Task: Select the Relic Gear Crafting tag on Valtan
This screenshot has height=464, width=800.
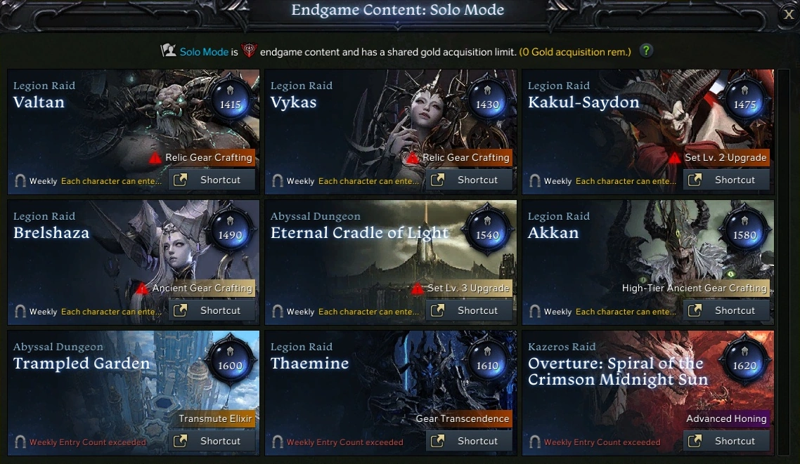Action: tap(208, 157)
